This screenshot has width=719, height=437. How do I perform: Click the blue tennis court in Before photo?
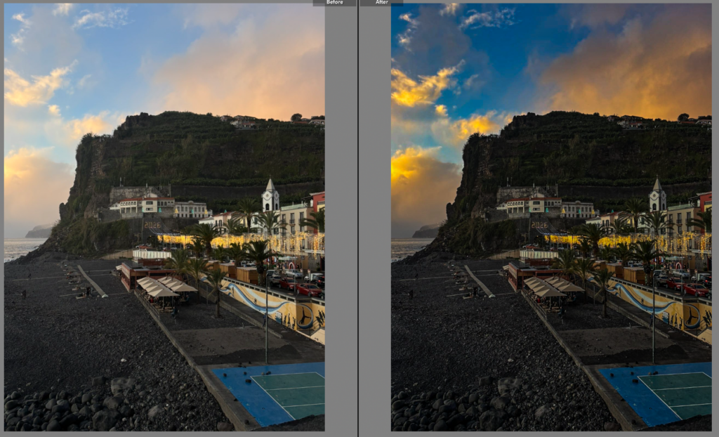pos(279,392)
